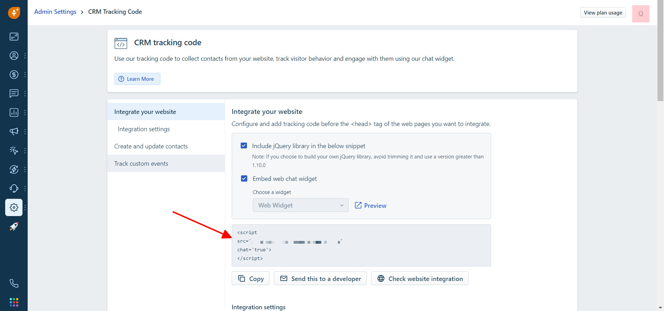Click View plan usage button

pyautogui.click(x=603, y=12)
